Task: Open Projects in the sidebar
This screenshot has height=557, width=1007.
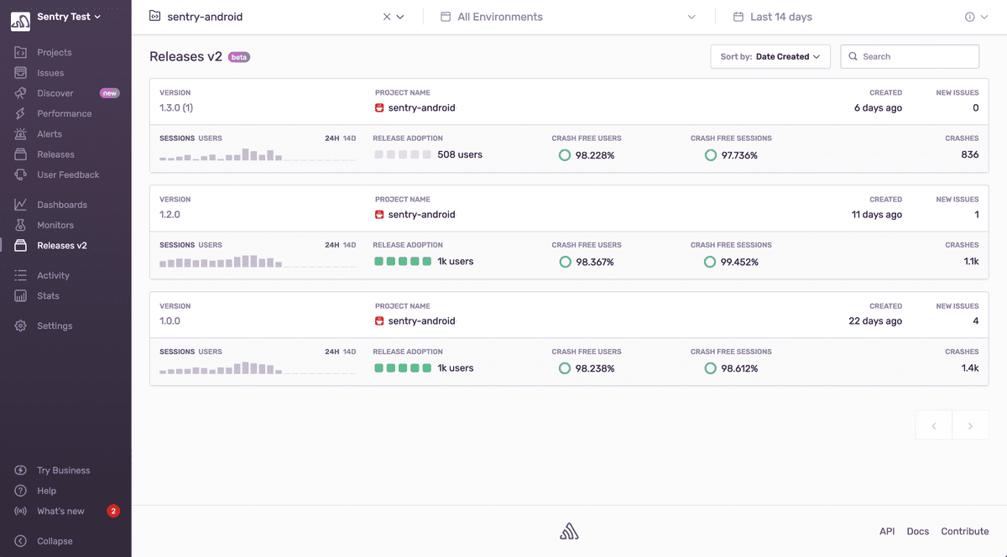Action: click(55, 52)
